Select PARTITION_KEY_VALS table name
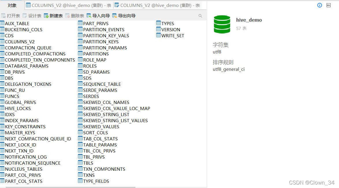Screen dimensions: 339x188 coord(106,36)
